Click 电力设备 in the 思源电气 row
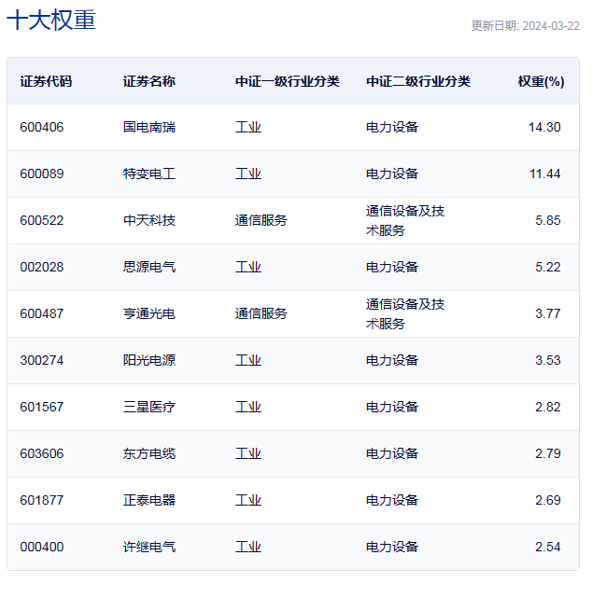592x597 pixels. [x=392, y=268]
